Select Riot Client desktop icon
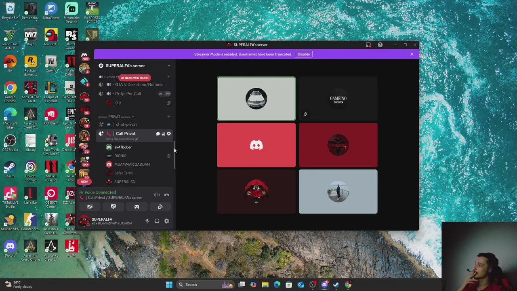 (x=51, y=117)
